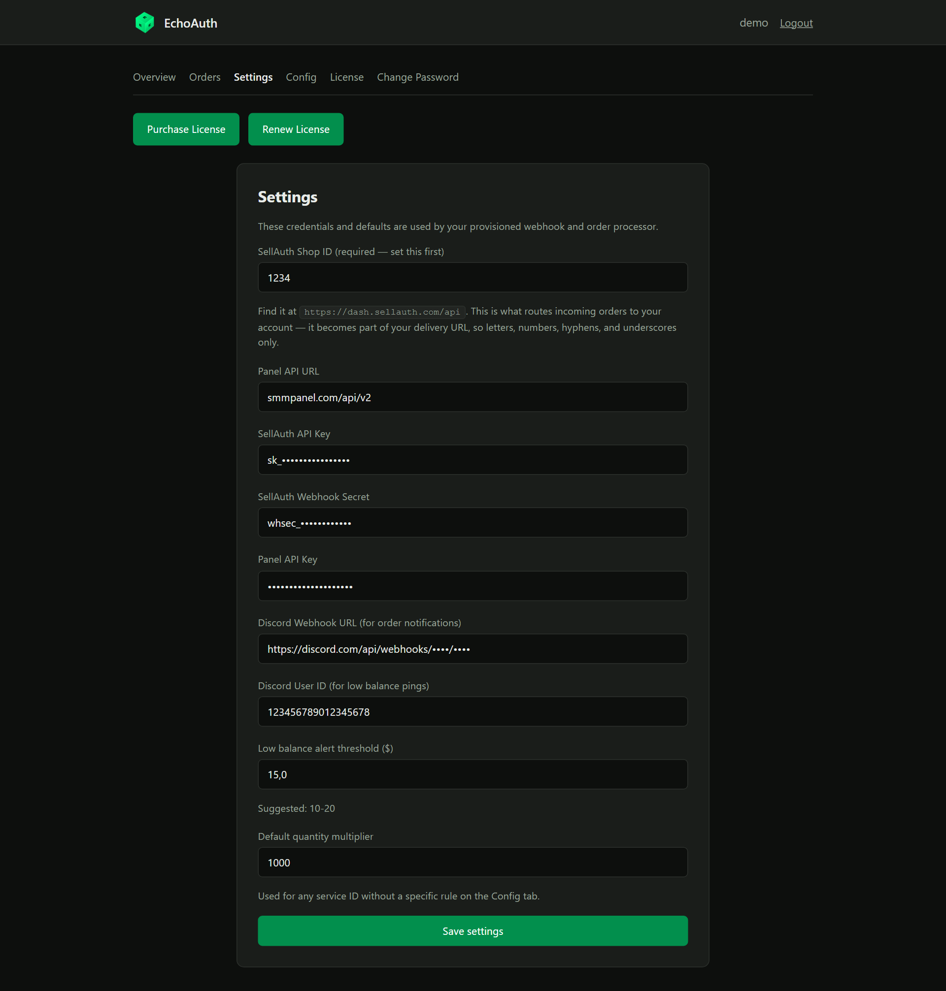This screenshot has width=946, height=991.
Task: Click the 'Panel API Key' label
Action: 287,559
